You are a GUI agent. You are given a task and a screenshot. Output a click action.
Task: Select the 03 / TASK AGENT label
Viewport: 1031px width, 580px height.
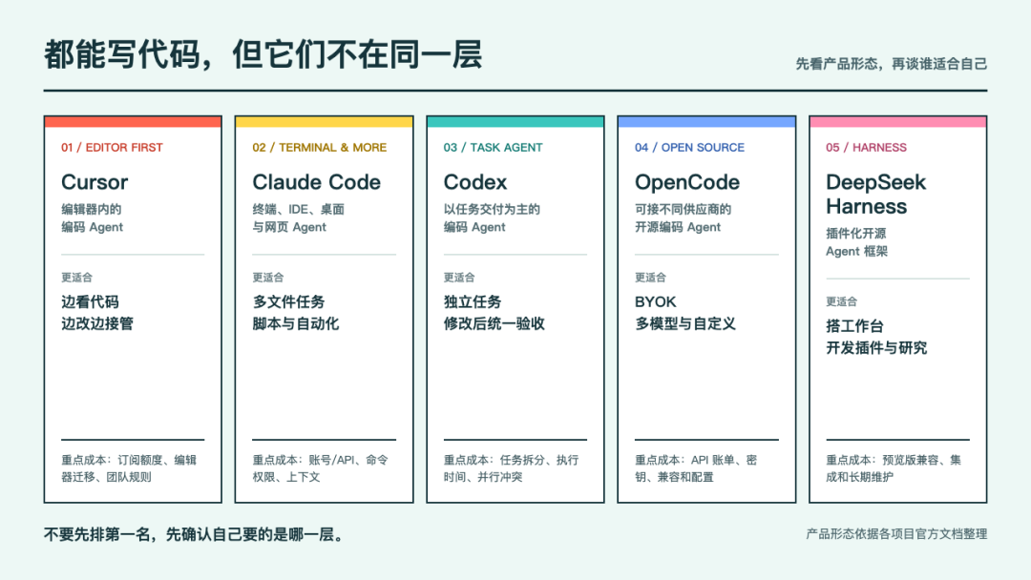[x=494, y=148]
